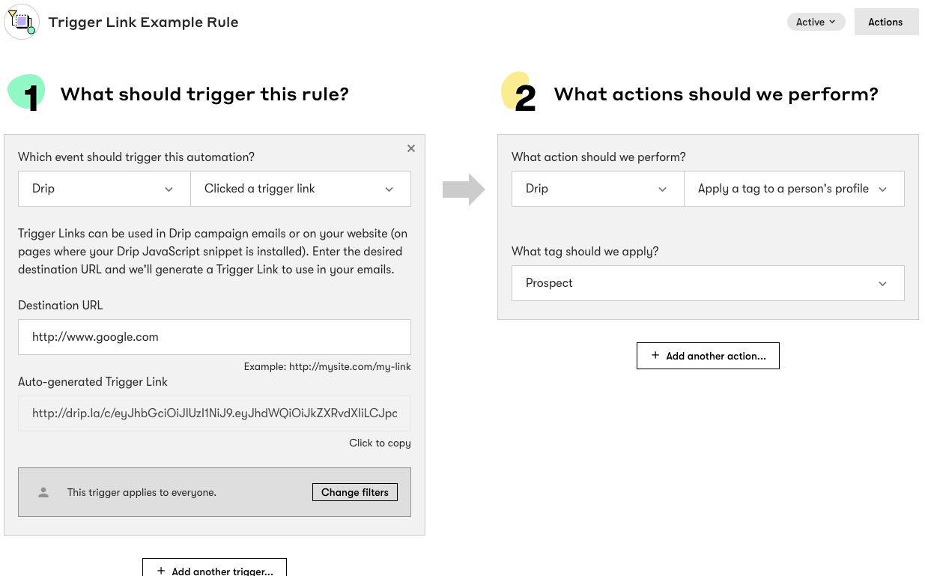
Task: Click the 'What should trigger this rule?' heading
Action: (x=204, y=94)
